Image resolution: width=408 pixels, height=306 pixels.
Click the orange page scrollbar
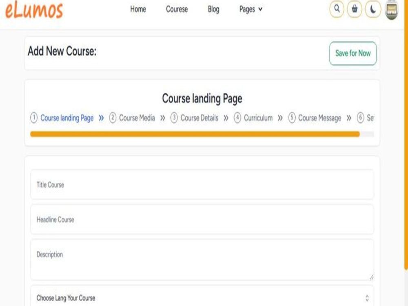click(406, 135)
